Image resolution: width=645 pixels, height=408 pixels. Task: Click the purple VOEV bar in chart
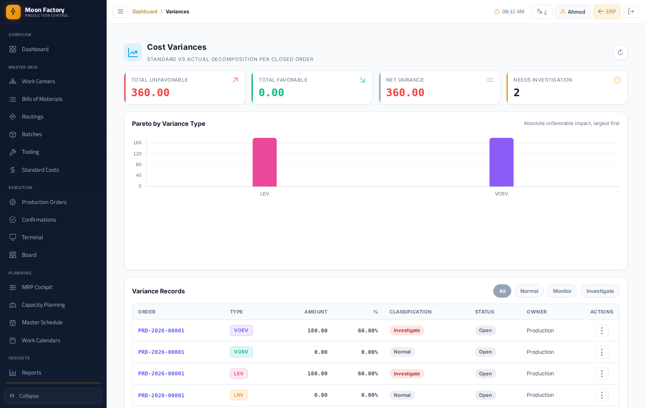pos(501,162)
